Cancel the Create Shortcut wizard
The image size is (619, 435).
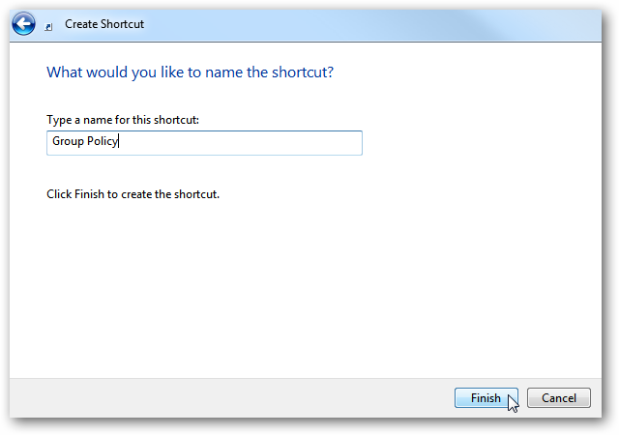[x=558, y=398]
